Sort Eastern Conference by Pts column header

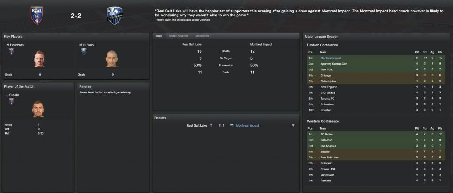coord(440,52)
